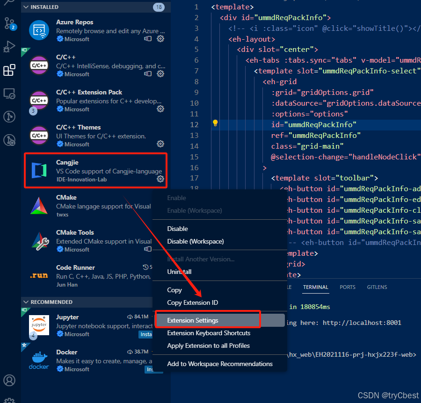The height and width of the screenshot is (403, 421).
Task: Click Install button for Jupyter
Action: (146, 334)
